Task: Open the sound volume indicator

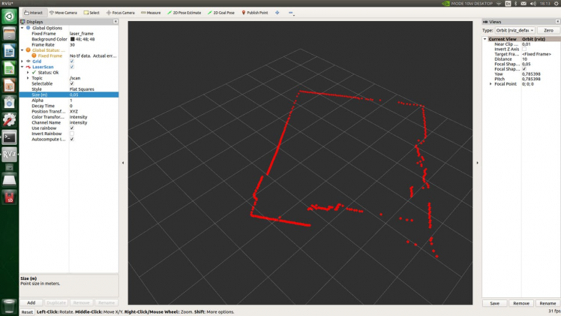Action: [x=532, y=3]
